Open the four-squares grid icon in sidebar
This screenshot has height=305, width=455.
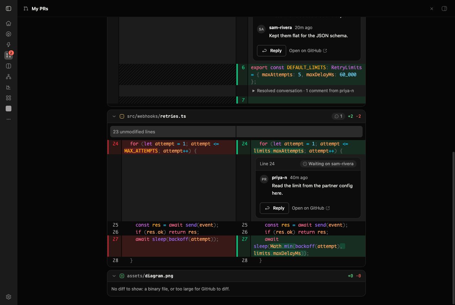point(9,98)
